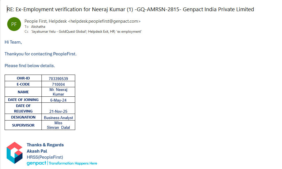Click the NAME label cell
This screenshot has width=282, height=169.
click(x=23, y=92)
